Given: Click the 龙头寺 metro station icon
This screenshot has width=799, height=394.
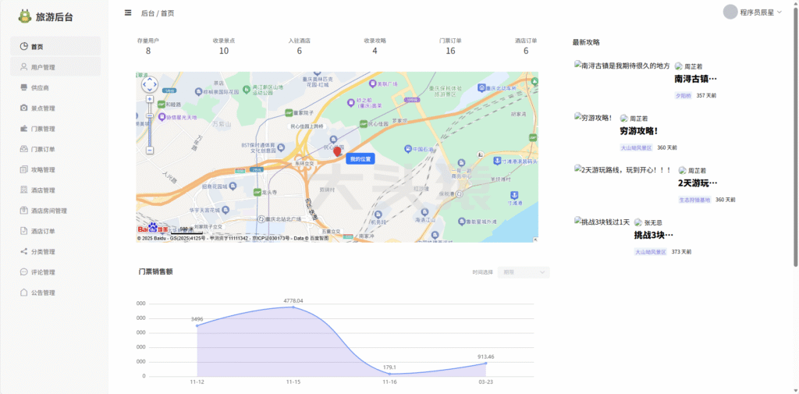Looking at the screenshot, I should point(257,192).
